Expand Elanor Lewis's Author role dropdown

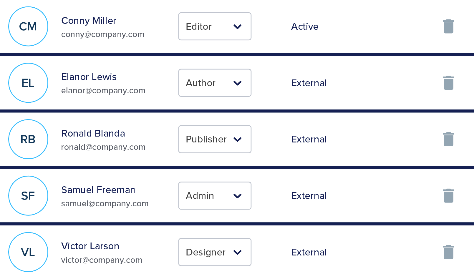[x=215, y=83]
